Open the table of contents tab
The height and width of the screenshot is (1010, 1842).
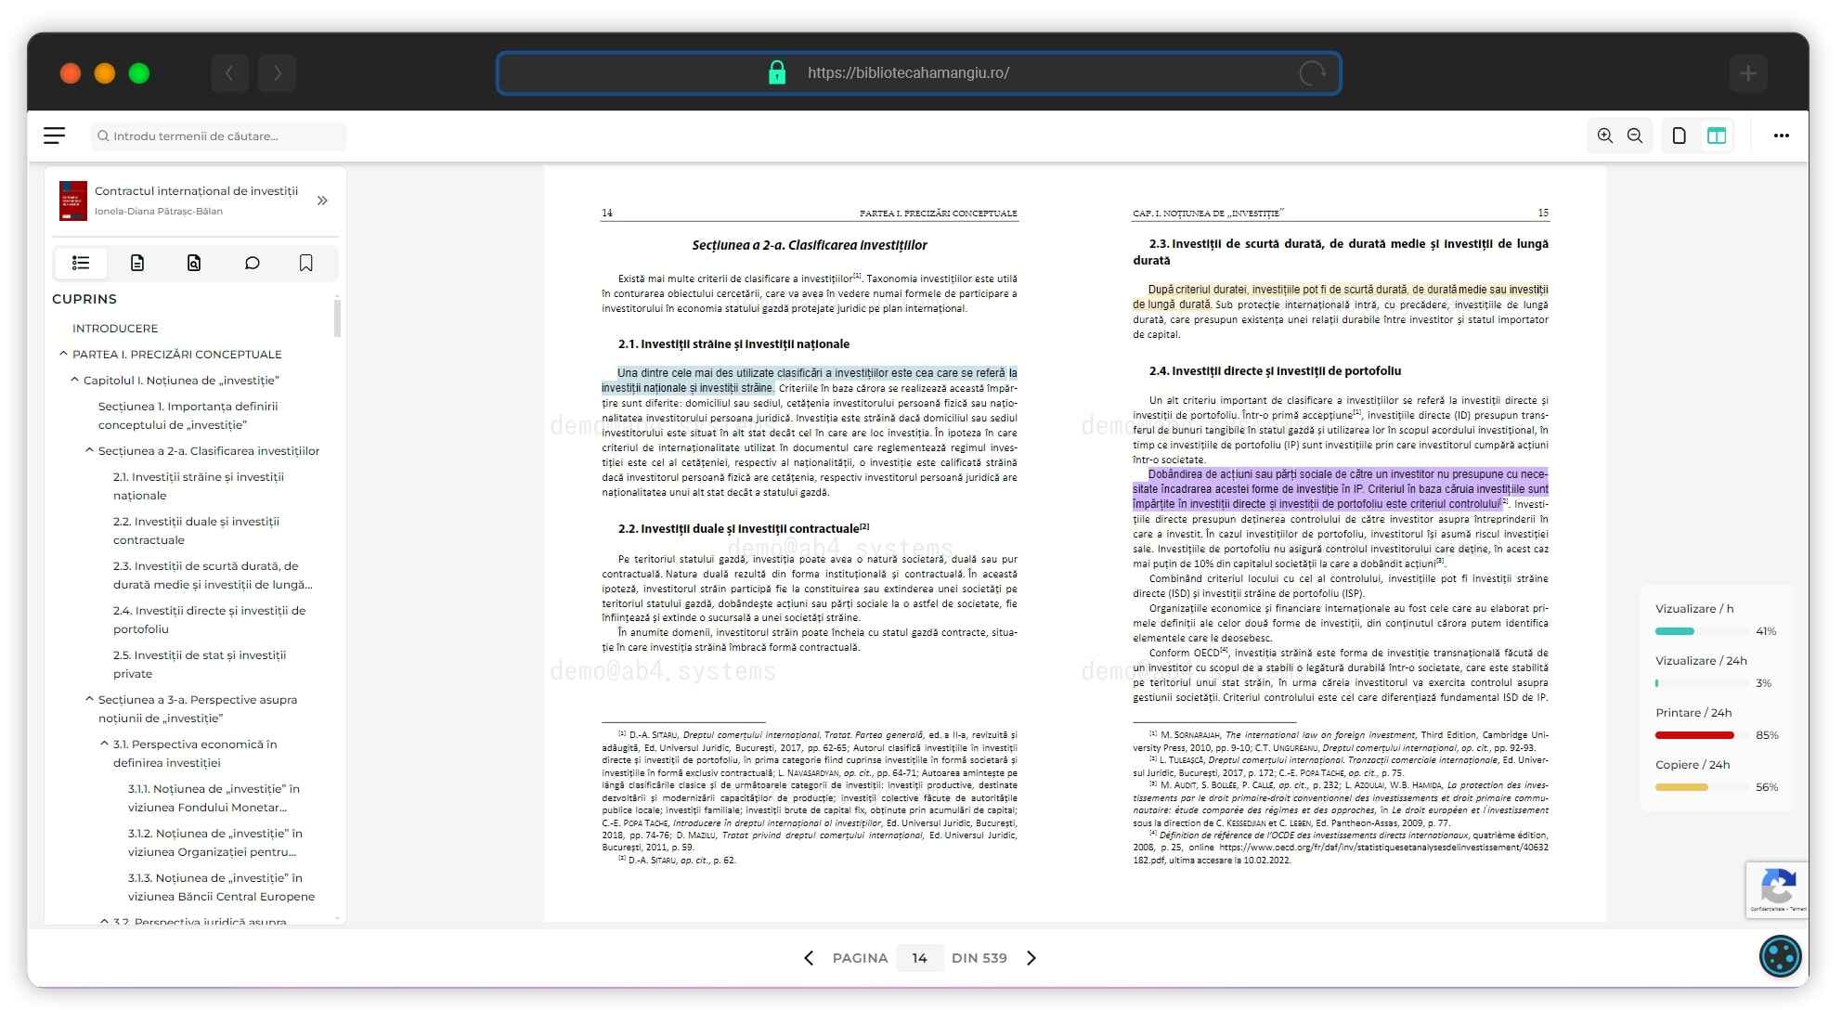[81, 264]
